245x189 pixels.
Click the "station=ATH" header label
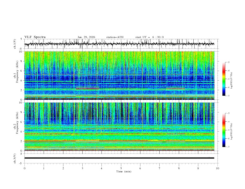(115, 37)
